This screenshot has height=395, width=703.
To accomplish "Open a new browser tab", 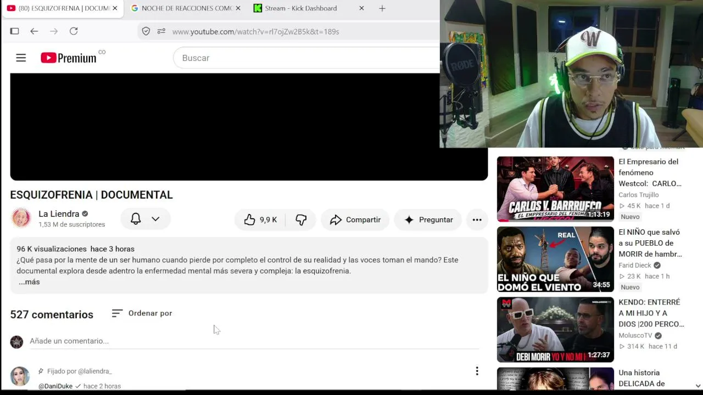I will click(x=382, y=8).
